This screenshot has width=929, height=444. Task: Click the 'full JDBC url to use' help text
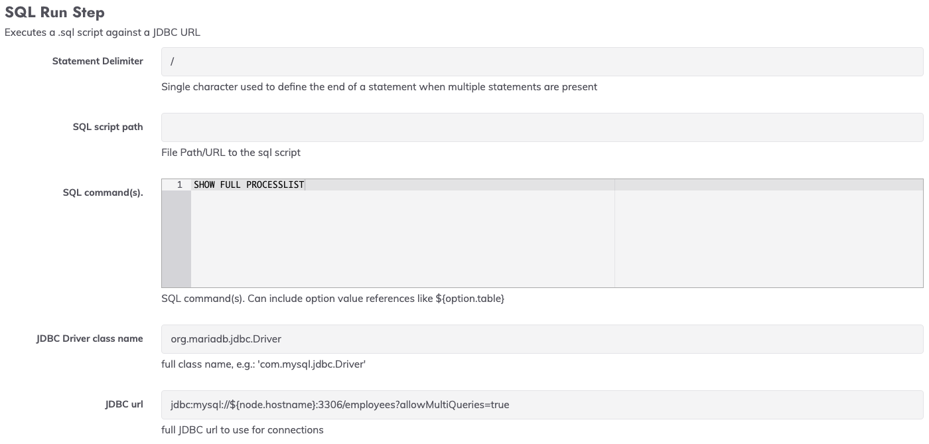click(242, 429)
